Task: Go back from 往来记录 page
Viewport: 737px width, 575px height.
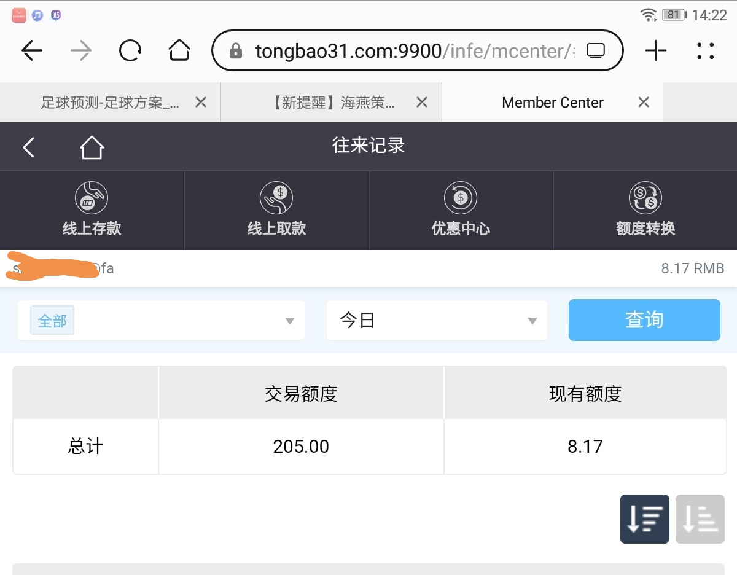Action: [x=29, y=147]
